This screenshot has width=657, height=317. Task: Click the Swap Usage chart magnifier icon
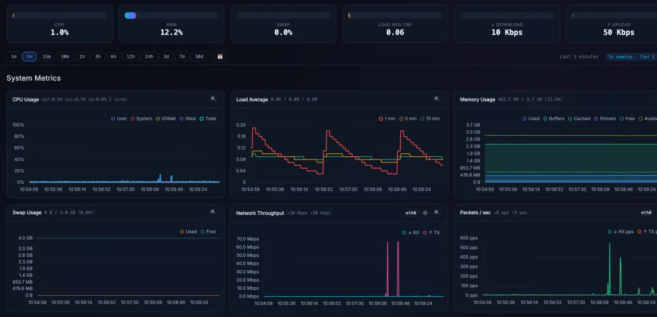click(214, 212)
